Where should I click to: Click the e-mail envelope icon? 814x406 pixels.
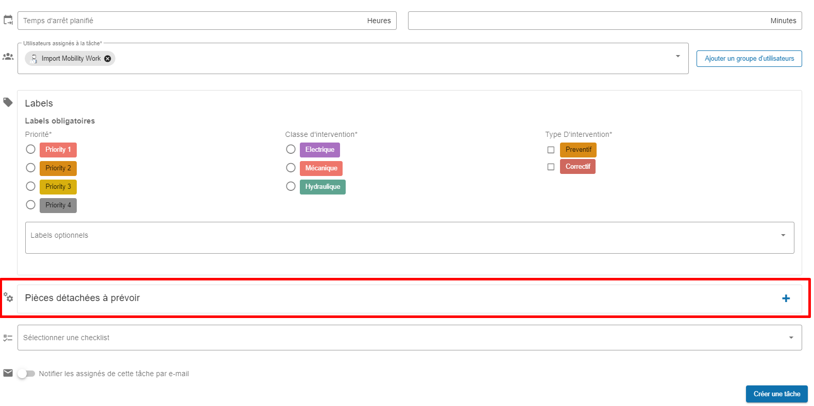pyautogui.click(x=8, y=373)
